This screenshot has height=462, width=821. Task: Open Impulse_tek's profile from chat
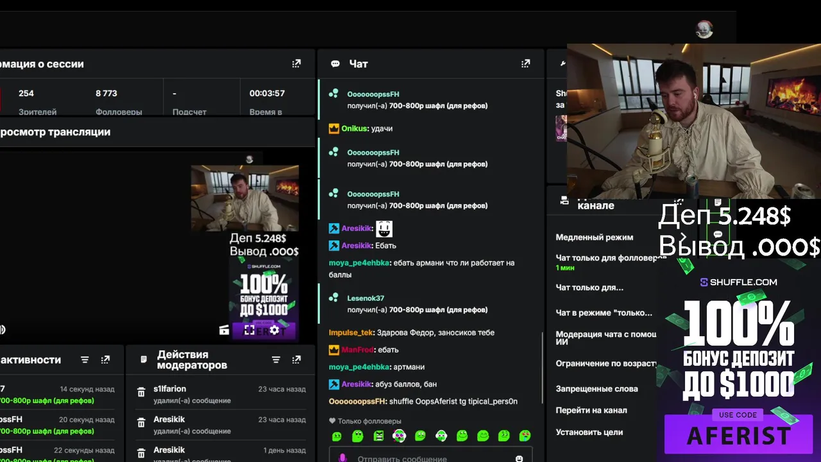click(x=351, y=332)
